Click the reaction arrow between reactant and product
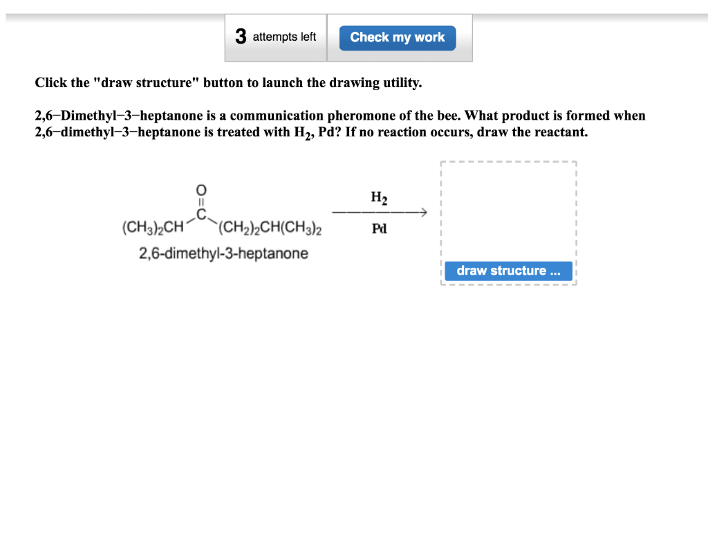The width and height of the screenshot is (708, 546). [x=380, y=212]
